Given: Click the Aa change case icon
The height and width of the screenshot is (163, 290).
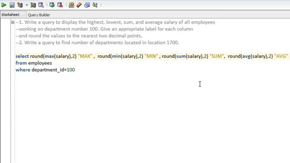Looking at the screenshot, I should (95, 5).
